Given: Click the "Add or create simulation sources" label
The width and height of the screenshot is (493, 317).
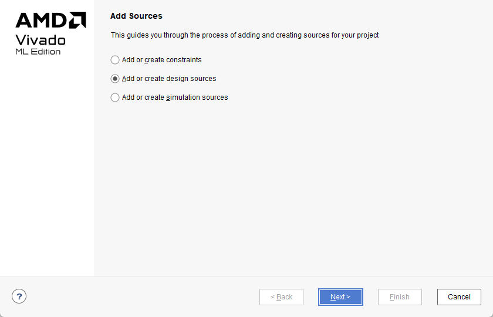Looking at the screenshot, I should pos(175,97).
